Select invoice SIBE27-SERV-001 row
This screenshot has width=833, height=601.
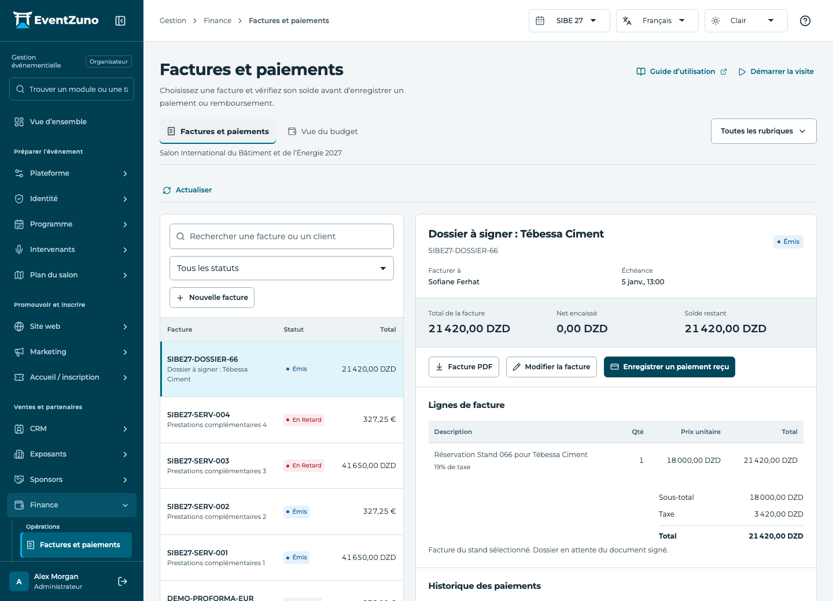(x=282, y=558)
